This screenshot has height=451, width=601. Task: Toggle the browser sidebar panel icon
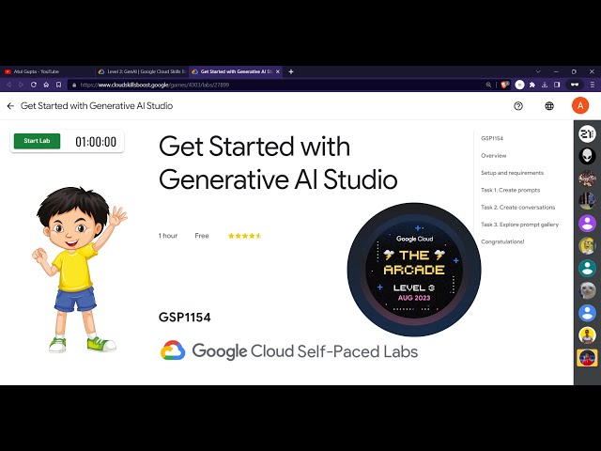(x=557, y=85)
